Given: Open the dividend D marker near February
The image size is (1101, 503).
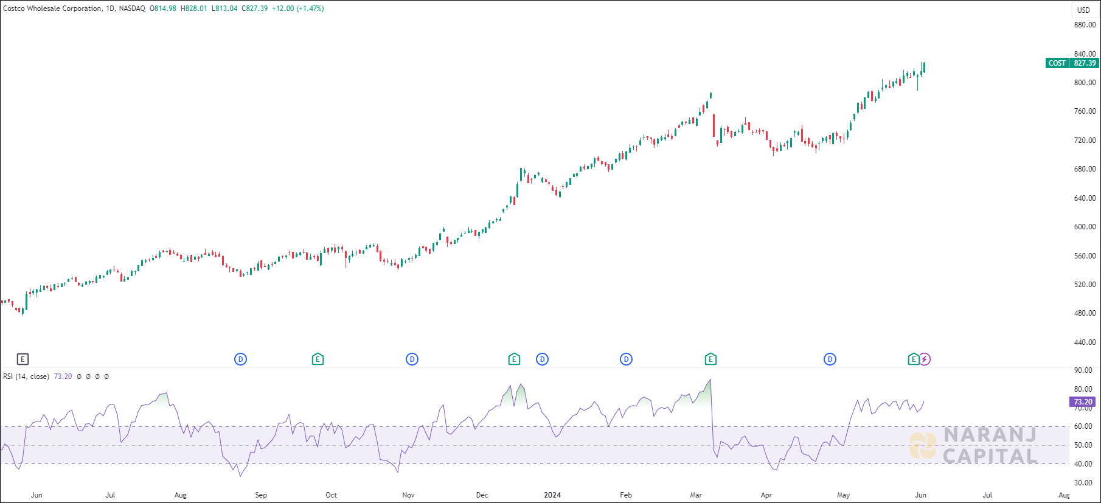Looking at the screenshot, I should 626,359.
